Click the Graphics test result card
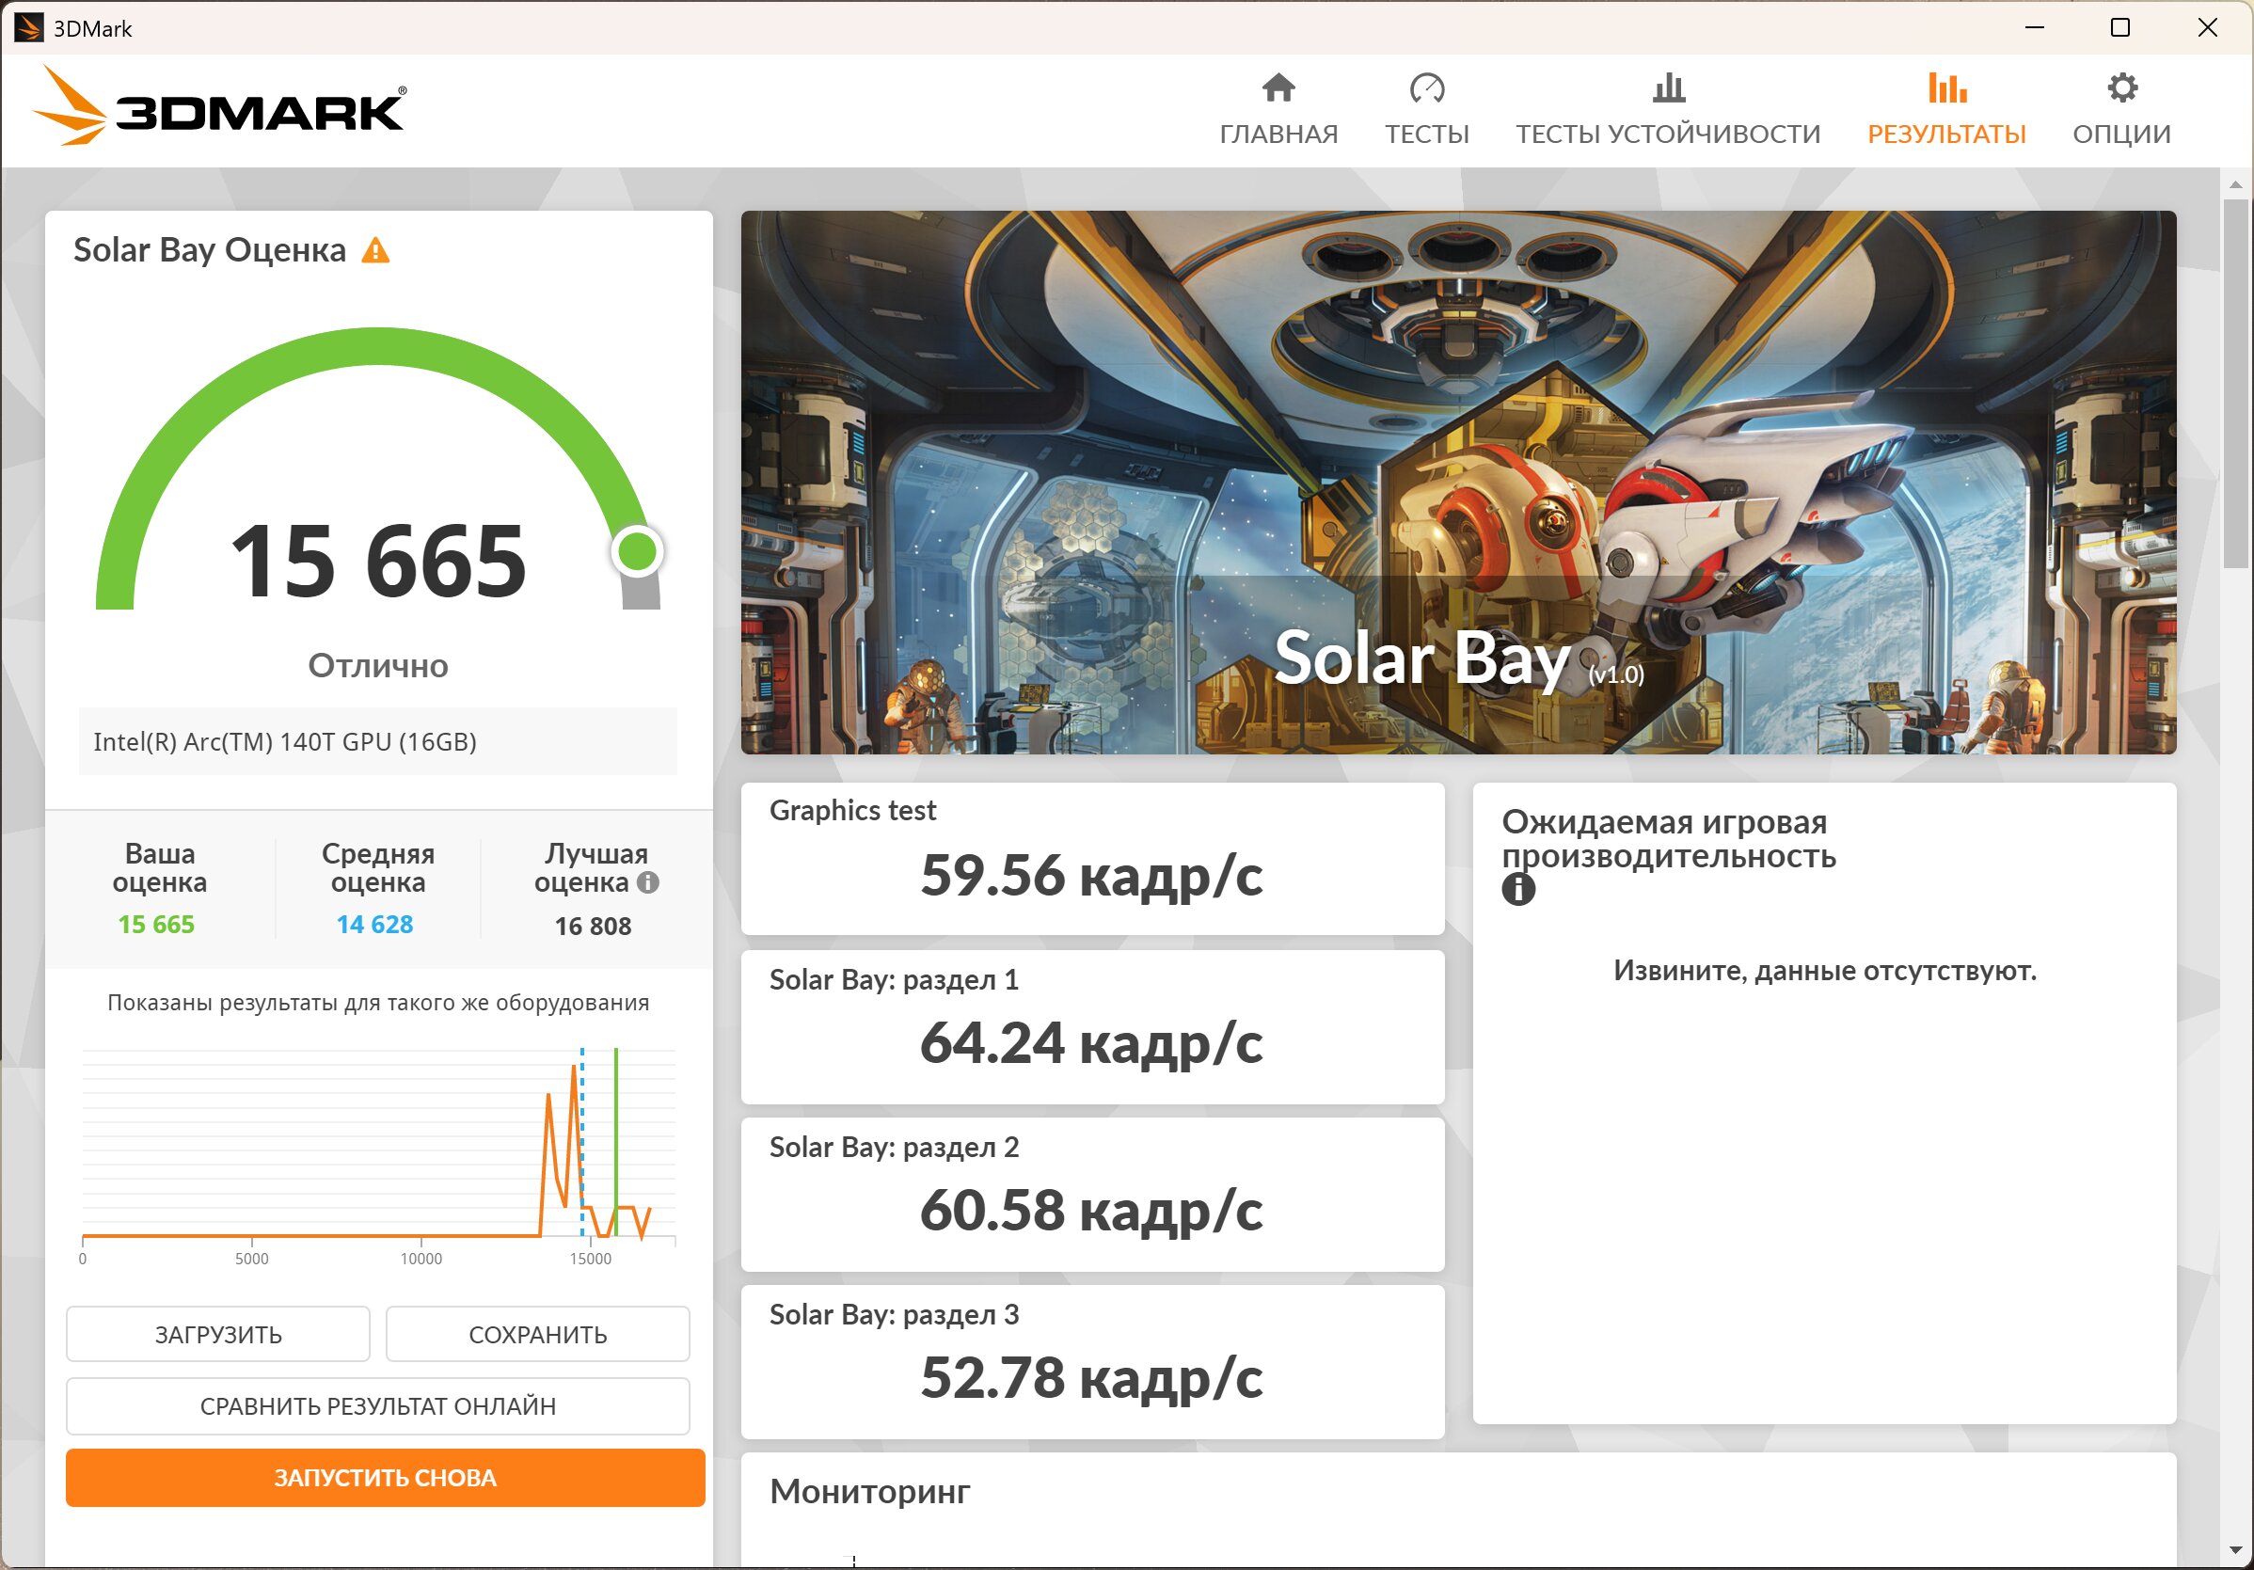 click(1091, 858)
